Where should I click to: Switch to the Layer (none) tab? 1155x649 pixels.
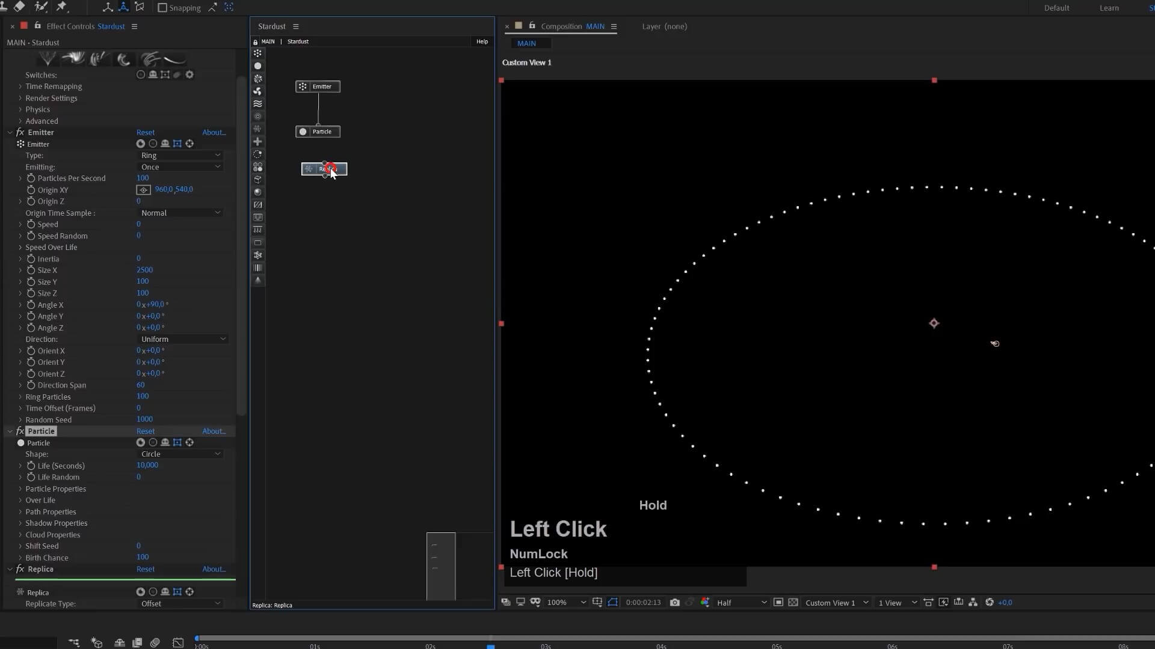coord(664,26)
